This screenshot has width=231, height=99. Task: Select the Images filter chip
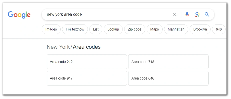click(51, 29)
